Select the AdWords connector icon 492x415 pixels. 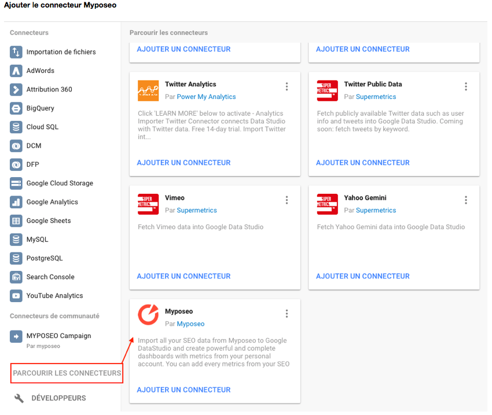point(16,71)
